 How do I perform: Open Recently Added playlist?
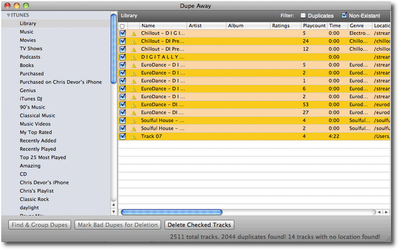coord(38,141)
